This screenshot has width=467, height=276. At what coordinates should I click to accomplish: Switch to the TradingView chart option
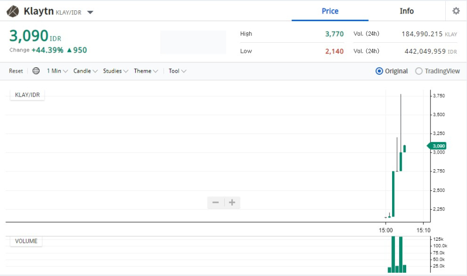pos(419,71)
